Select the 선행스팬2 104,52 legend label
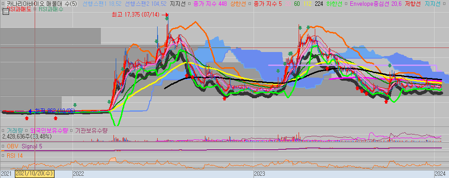Viewport: 449px width, 178px height. pos(145,4)
